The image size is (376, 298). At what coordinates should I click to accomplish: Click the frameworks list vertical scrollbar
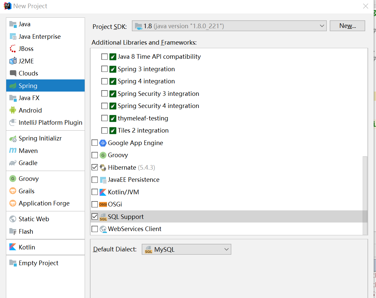pyautogui.click(x=365, y=196)
